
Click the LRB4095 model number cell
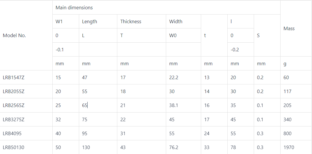click(26, 133)
